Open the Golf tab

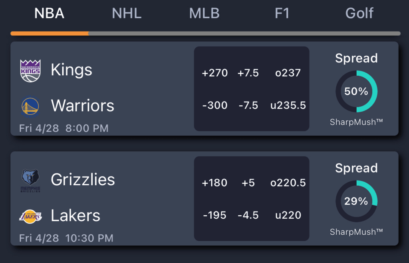coord(359,13)
